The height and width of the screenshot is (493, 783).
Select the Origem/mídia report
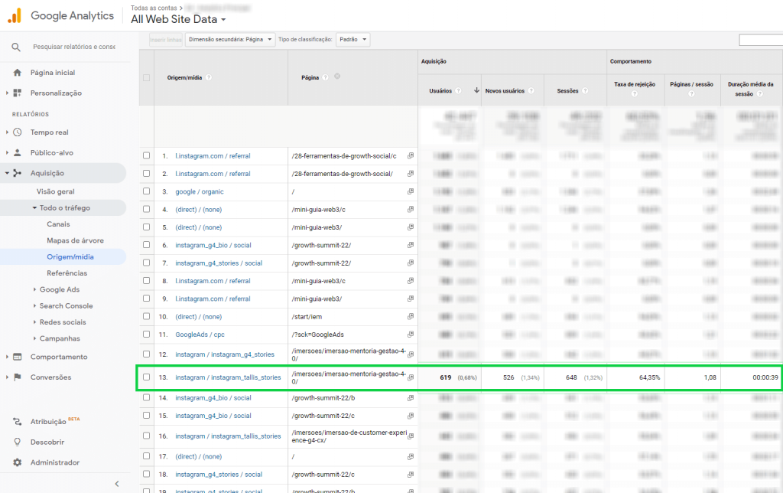pos(70,257)
